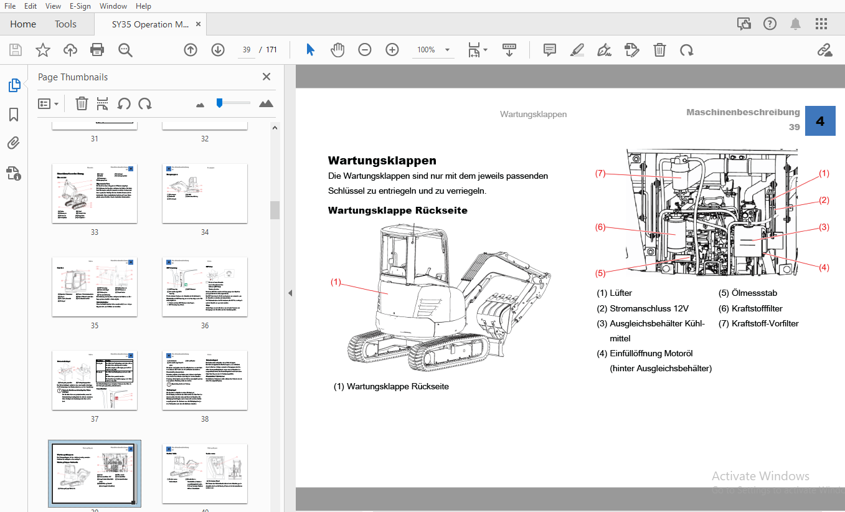Reduce thumbnail size small mountain icon
The image size is (845, 512).
200,104
